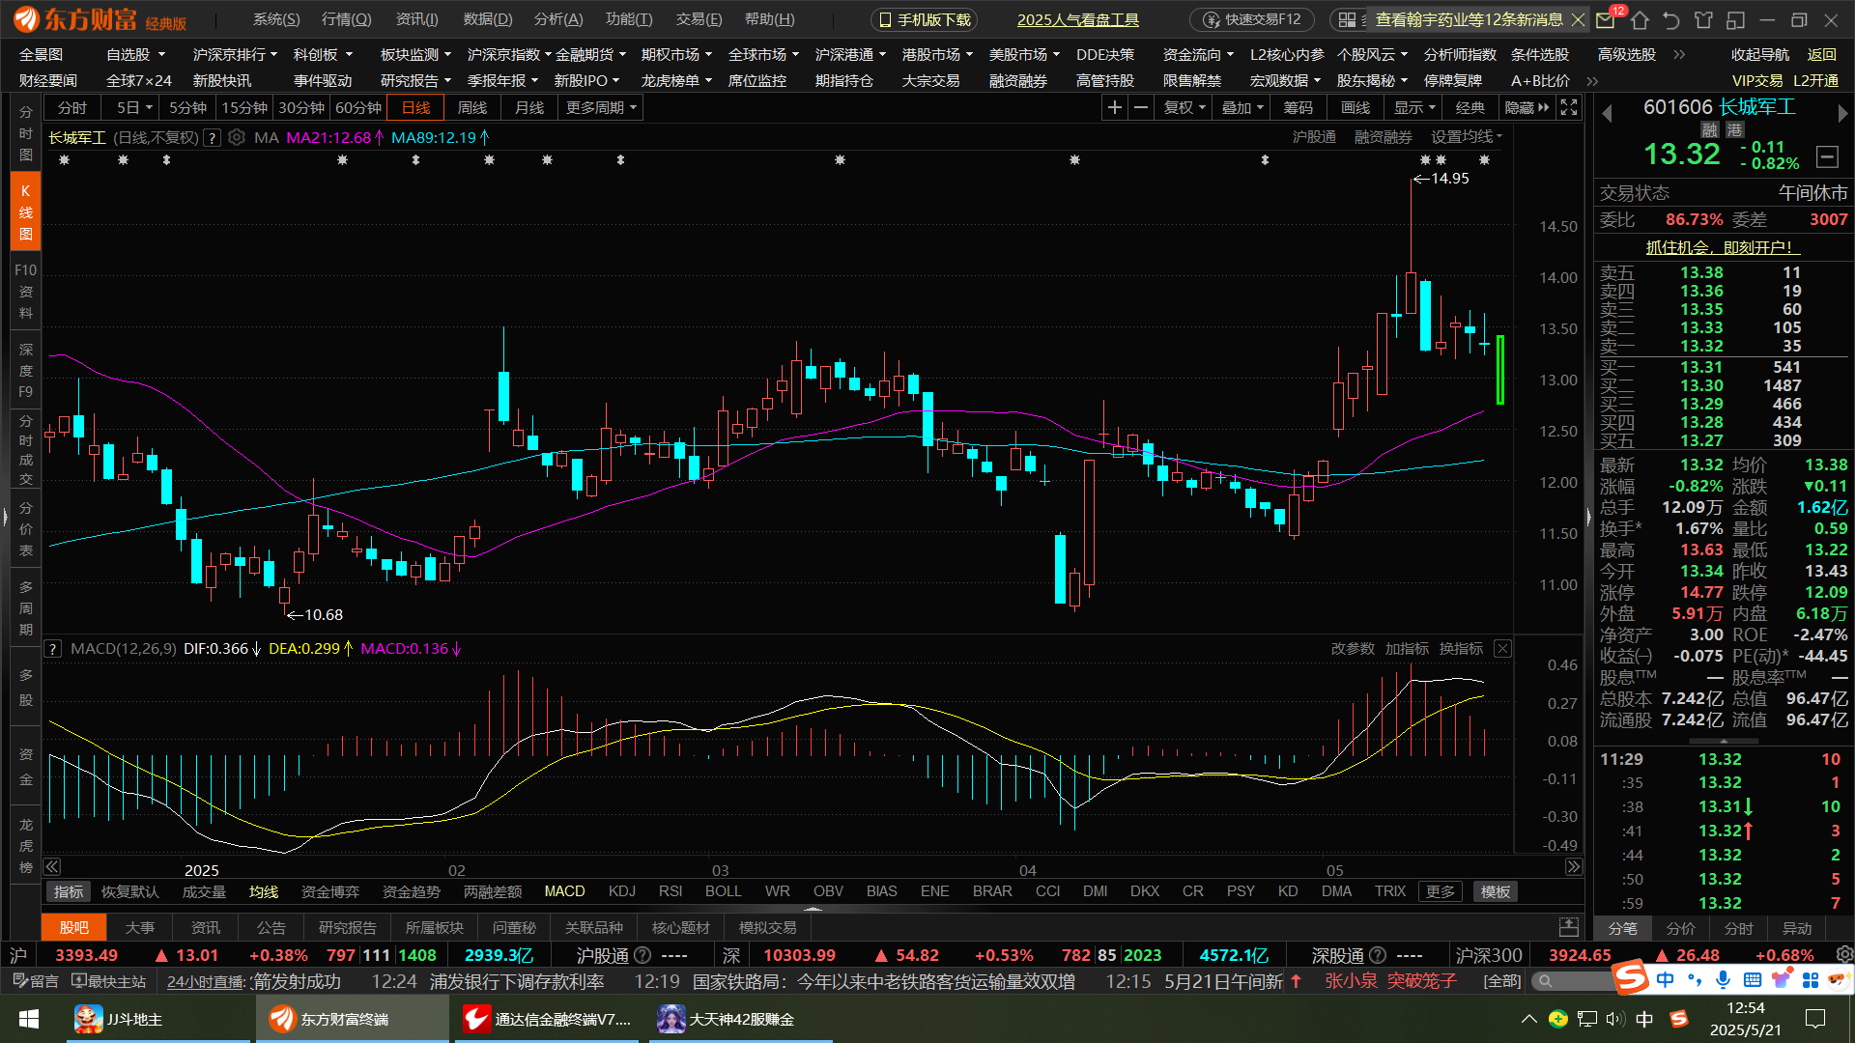Click the export icon above the tick panel
Image resolution: width=1855 pixels, height=1043 pixels.
[1569, 927]
